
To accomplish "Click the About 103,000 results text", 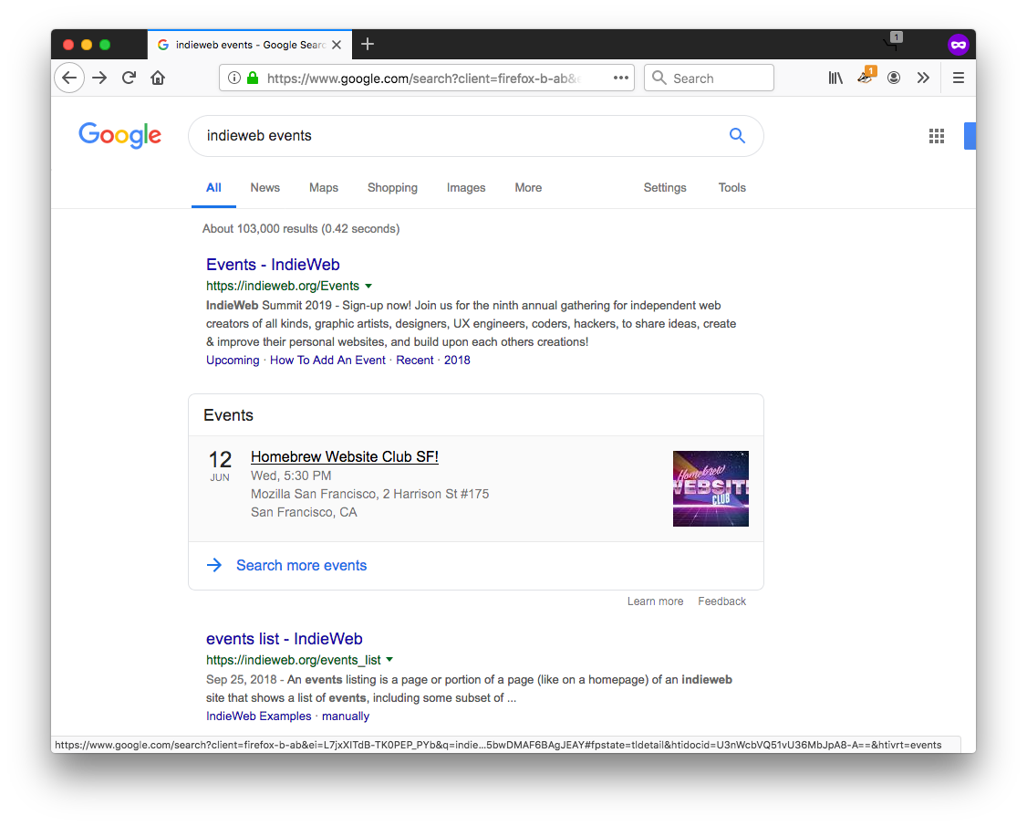I will coord(301,229).
